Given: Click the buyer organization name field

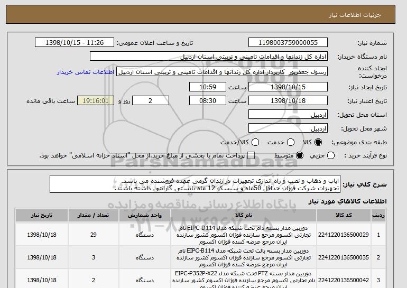Looking at the screenshot, I should (x=209, y=57).
